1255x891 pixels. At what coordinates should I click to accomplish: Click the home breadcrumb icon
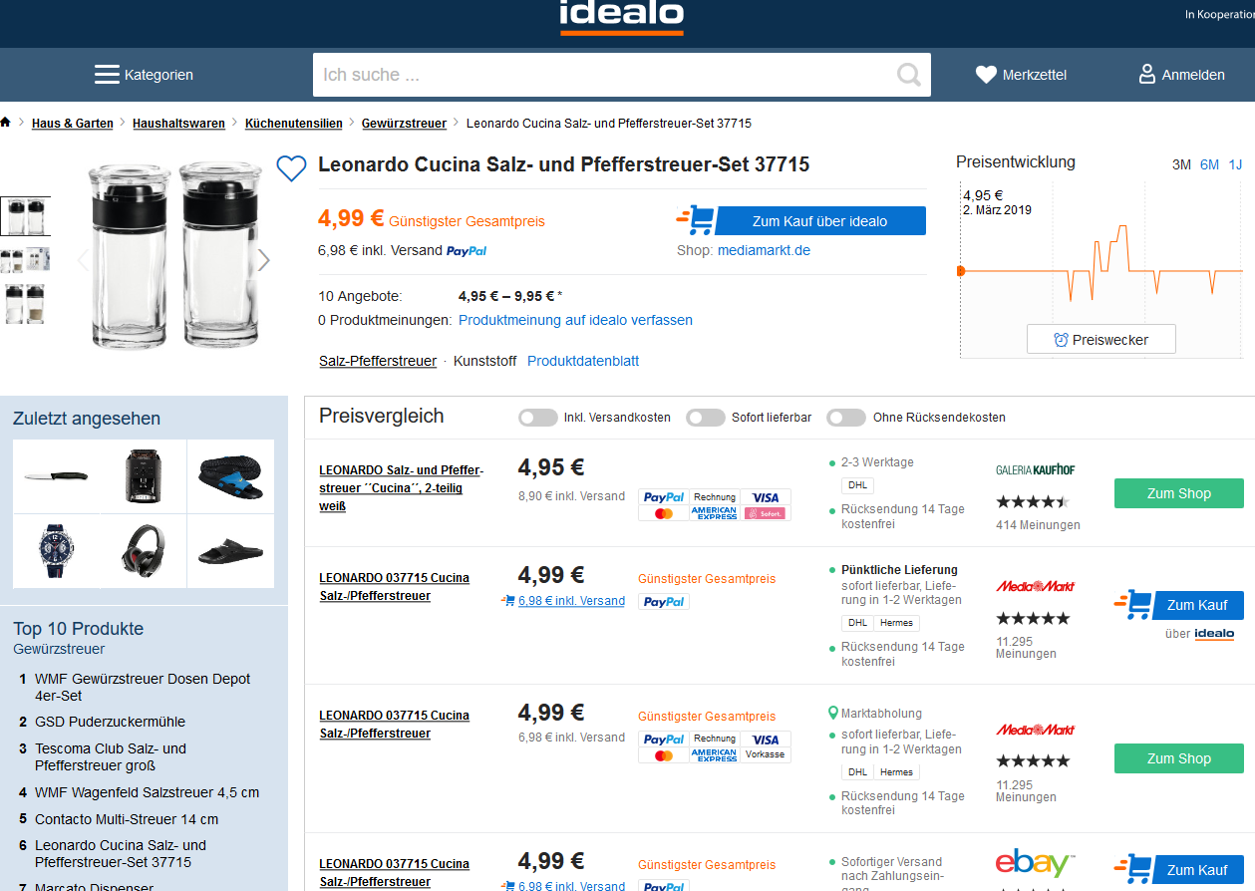click(x=6, y=123)
